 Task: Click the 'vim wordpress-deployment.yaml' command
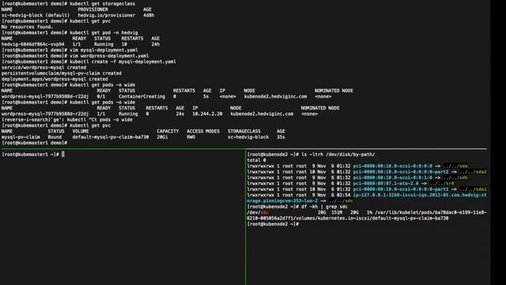point(109,56)
